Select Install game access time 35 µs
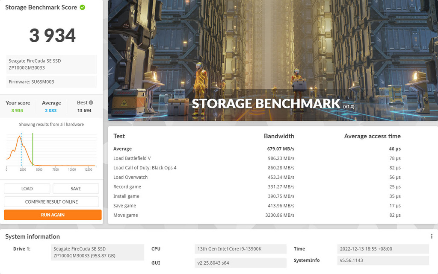This screenshot has height=274, width=438. (395, 196)
